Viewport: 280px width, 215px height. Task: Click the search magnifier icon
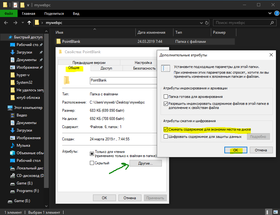[272, 23]
